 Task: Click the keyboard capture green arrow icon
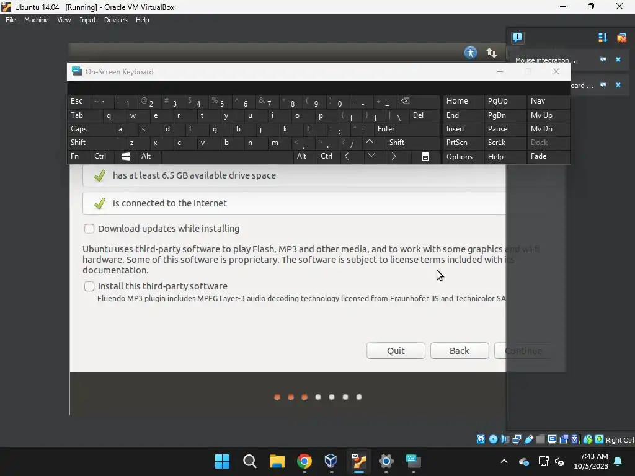tap(600, 439)
